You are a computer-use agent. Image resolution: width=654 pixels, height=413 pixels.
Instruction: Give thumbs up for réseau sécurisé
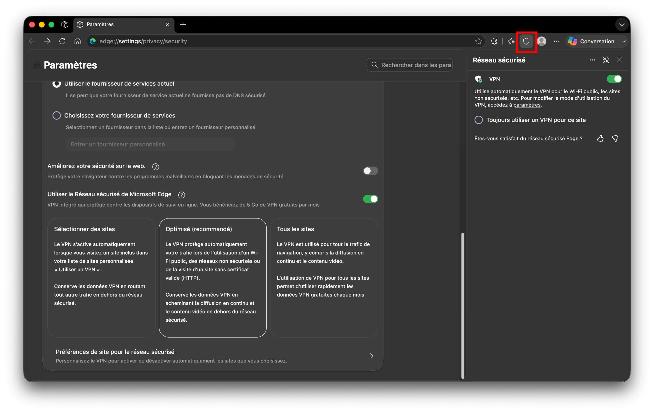tap(600, 139)
